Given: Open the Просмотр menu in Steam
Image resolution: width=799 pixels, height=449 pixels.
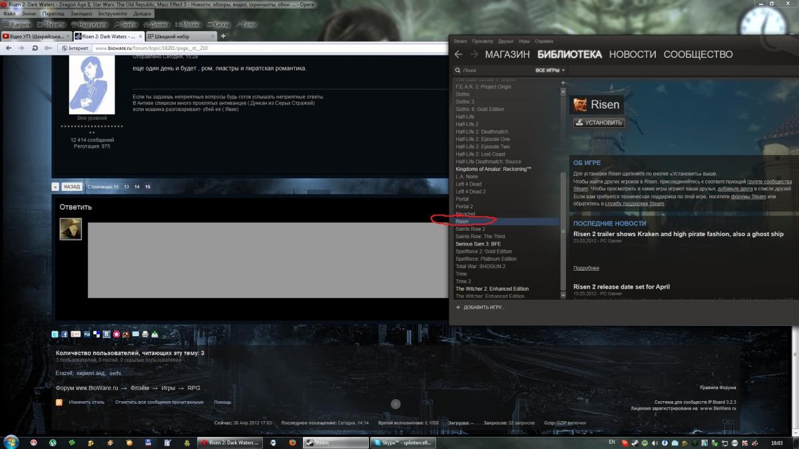Looking at the screenshot, I should click(x=482, y=41).
